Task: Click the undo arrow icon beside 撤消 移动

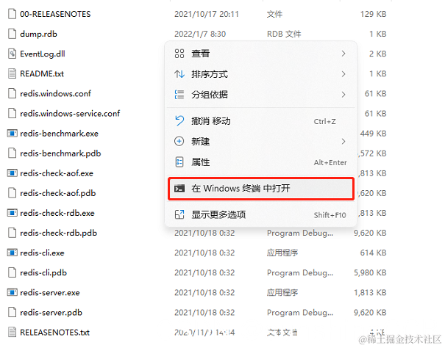Action: (x=179, y=121)
